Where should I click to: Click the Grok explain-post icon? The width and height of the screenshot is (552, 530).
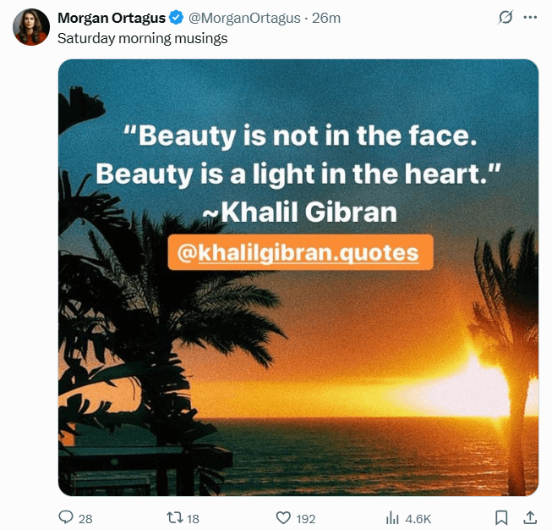(x=506, y=17)
